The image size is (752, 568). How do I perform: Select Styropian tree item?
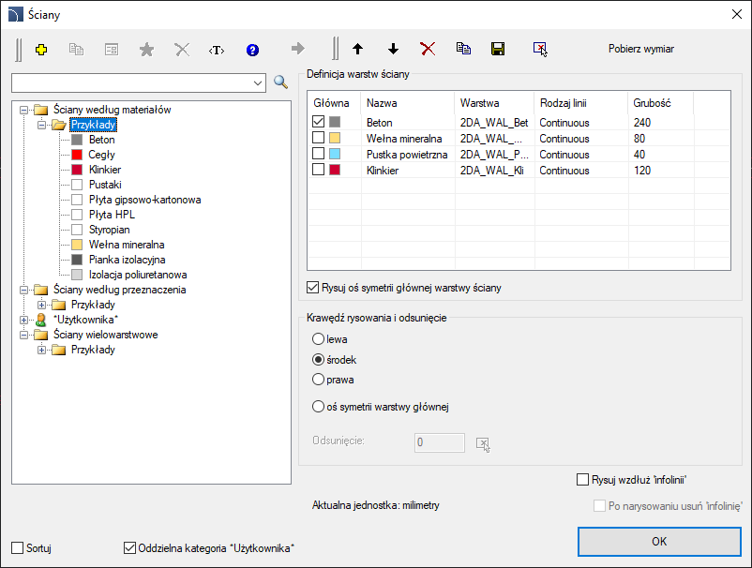pyautogui.click(x=110, y=230)
